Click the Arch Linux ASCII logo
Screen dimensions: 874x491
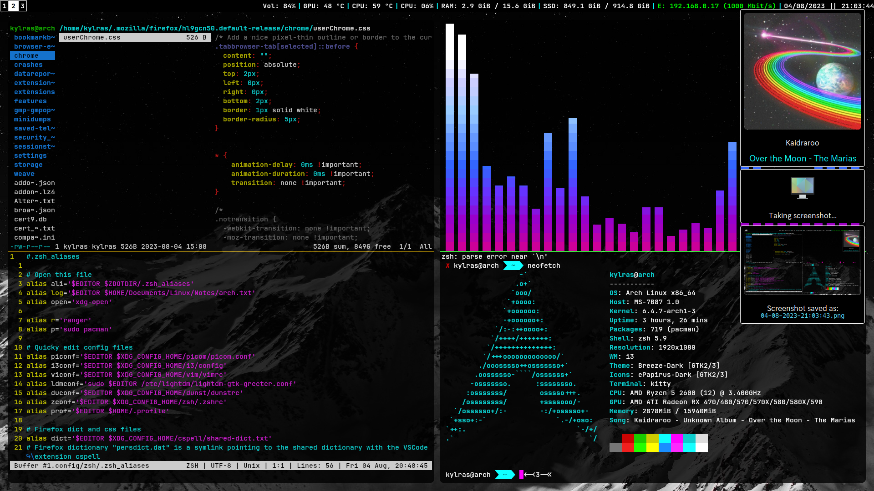point(523,356)
